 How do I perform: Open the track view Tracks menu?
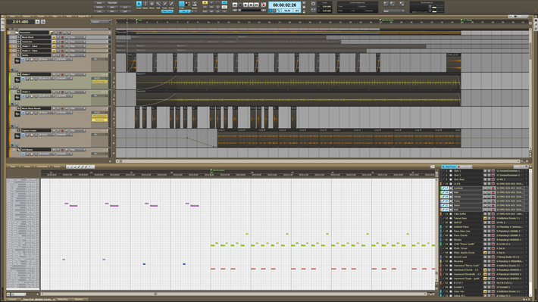click(41, 16)
